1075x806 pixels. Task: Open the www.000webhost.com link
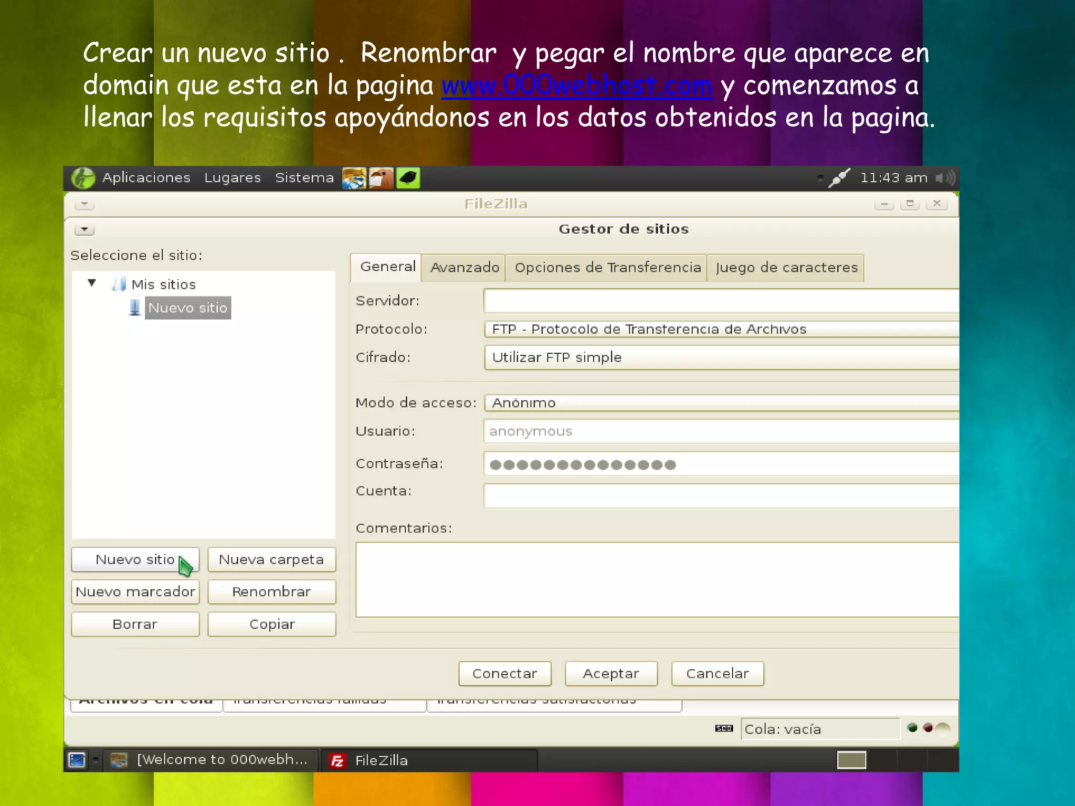[x=577, y=86]
